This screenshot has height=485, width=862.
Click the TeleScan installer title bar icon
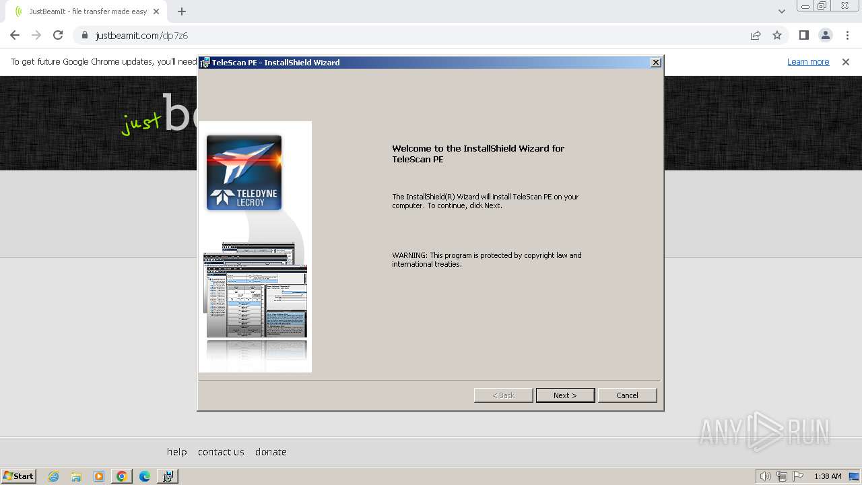click(205, 63)
